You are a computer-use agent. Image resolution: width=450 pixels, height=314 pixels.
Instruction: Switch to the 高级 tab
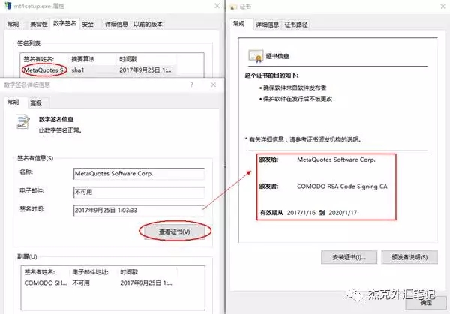(36, 103)
